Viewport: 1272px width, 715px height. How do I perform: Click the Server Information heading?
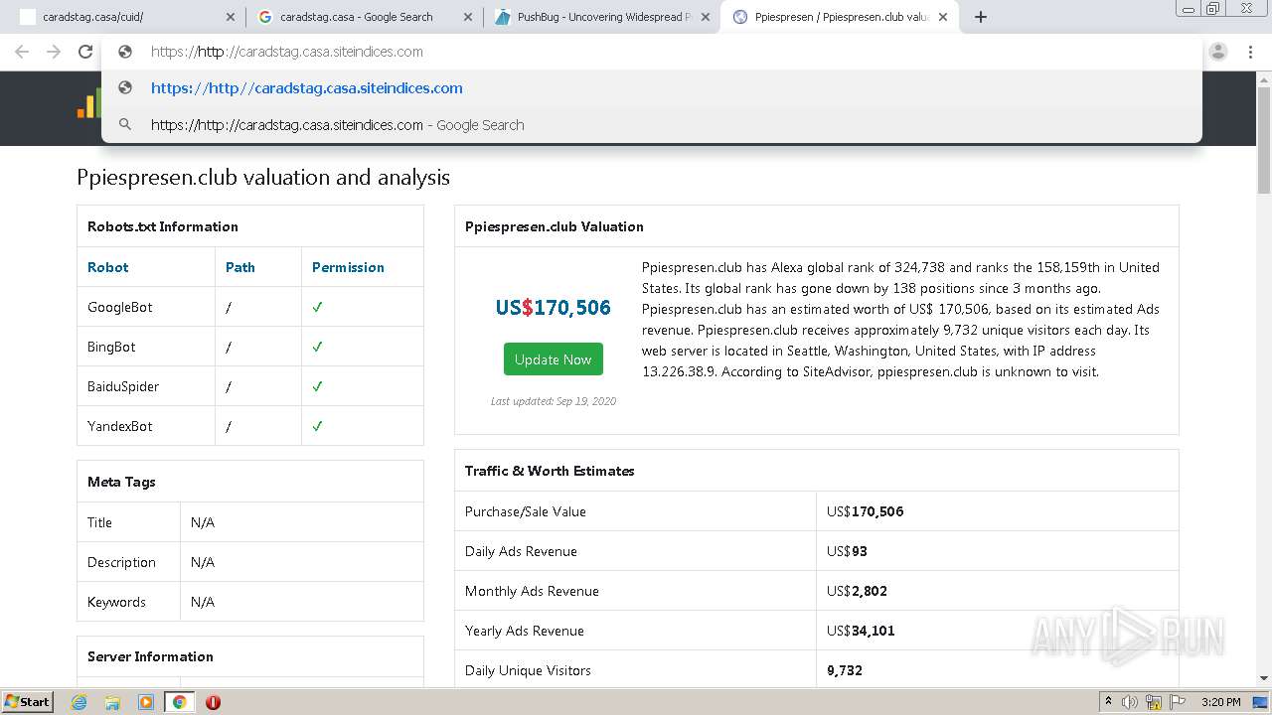tap(150, 656)
